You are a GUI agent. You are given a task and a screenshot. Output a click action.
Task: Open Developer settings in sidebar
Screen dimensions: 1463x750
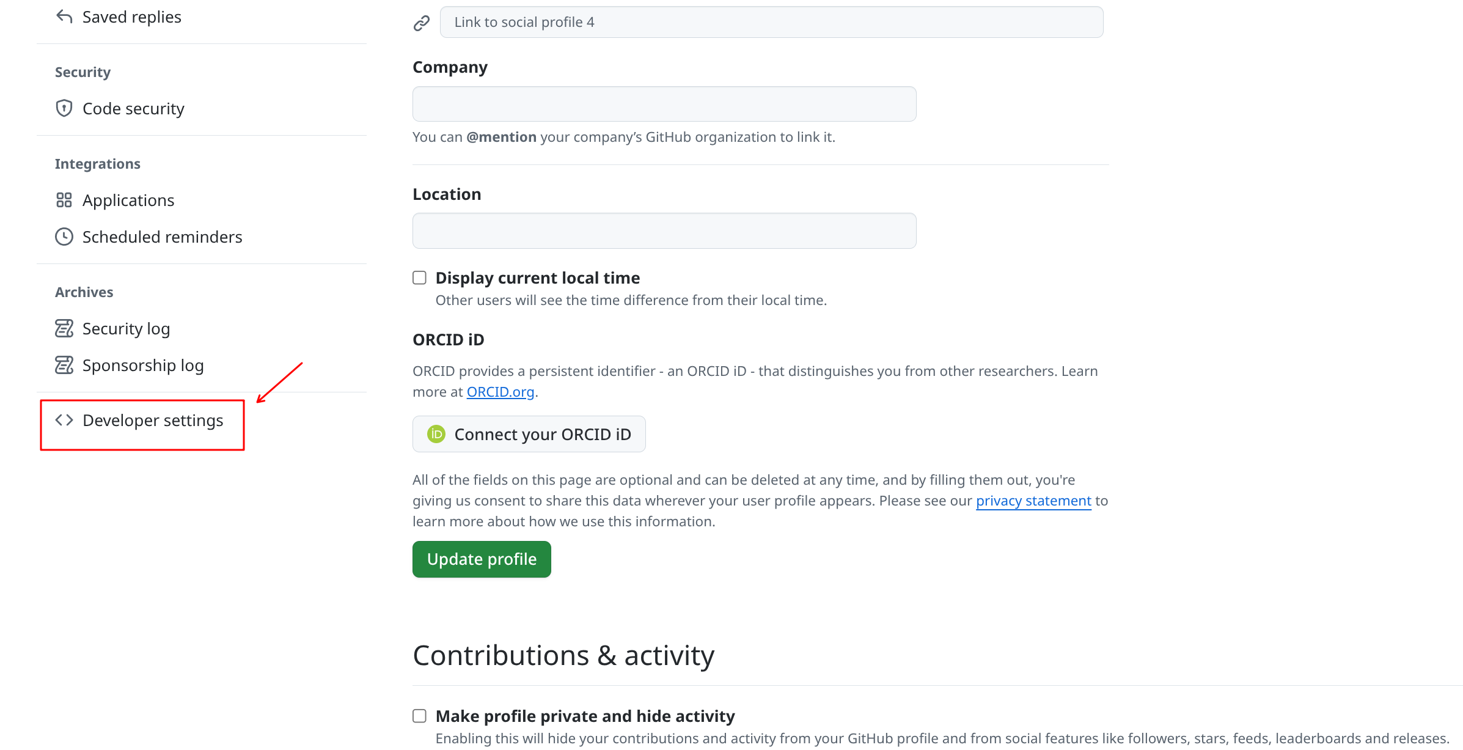(153, 421)
